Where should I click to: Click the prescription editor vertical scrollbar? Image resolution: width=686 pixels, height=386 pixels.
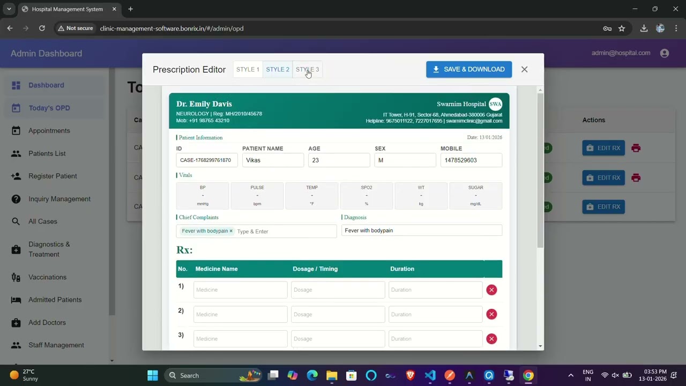[540, 170]
